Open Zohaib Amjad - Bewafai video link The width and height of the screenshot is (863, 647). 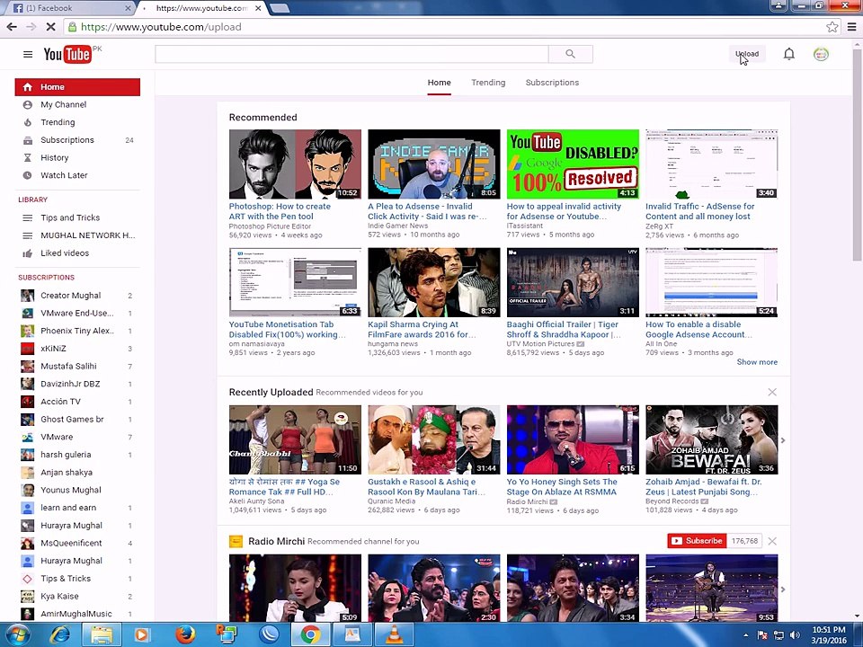(703, 487)
